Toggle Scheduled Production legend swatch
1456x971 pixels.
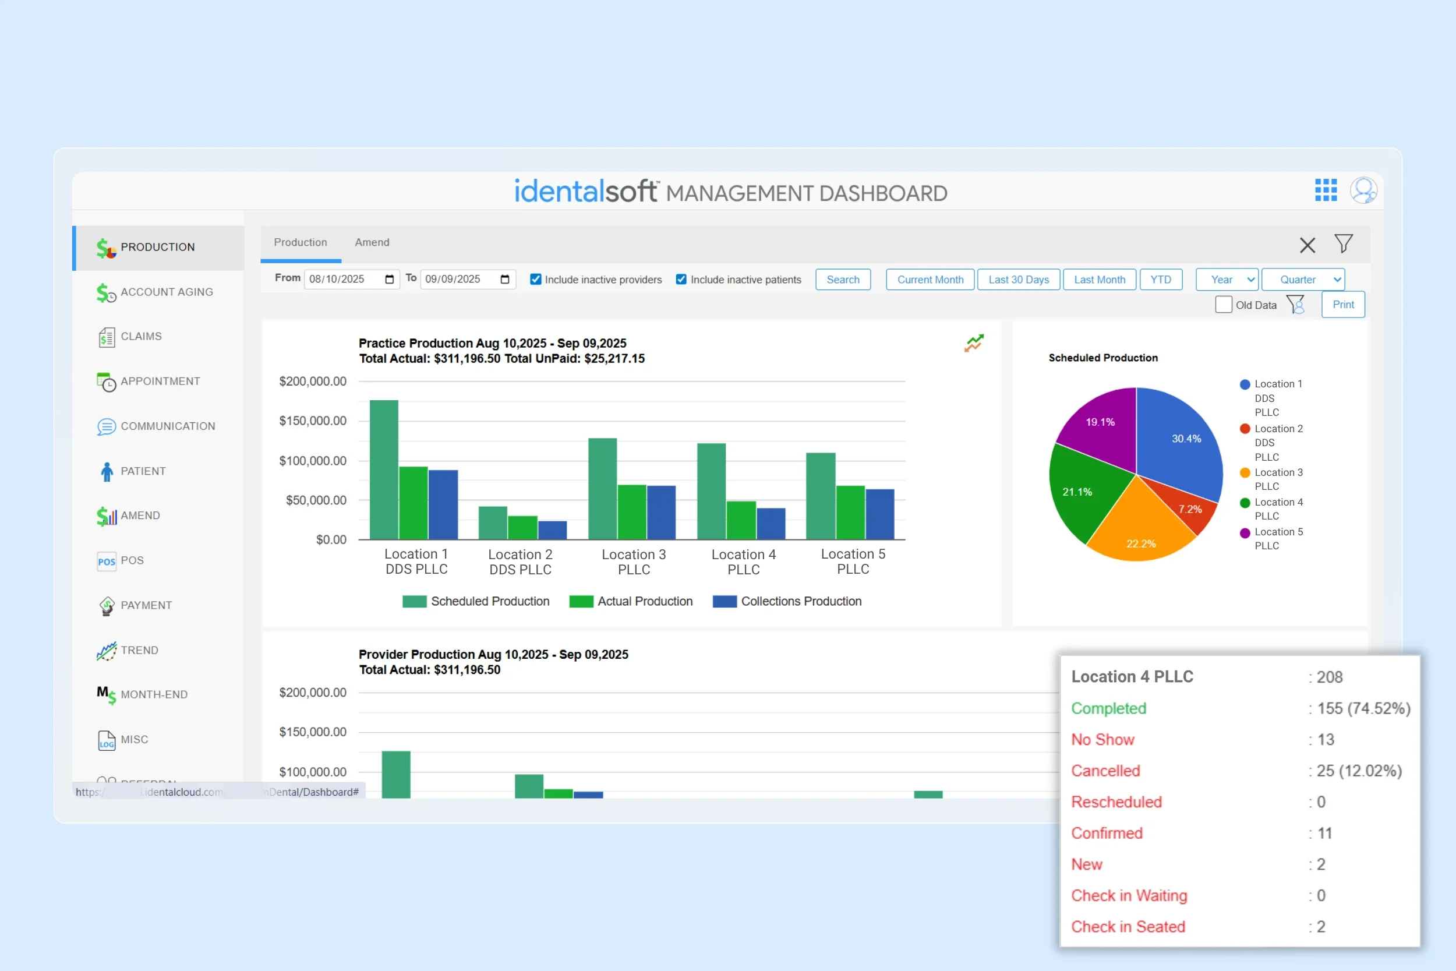(414, 601)
